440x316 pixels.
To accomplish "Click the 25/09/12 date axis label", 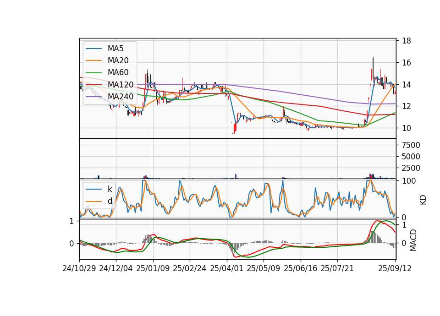I will coord(395,268).
